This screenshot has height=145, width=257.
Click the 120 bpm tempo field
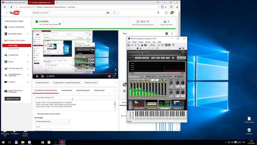152,45
